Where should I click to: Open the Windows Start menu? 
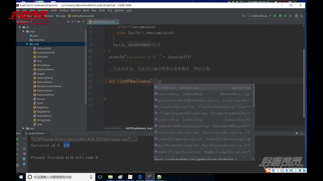click(21, 177)
